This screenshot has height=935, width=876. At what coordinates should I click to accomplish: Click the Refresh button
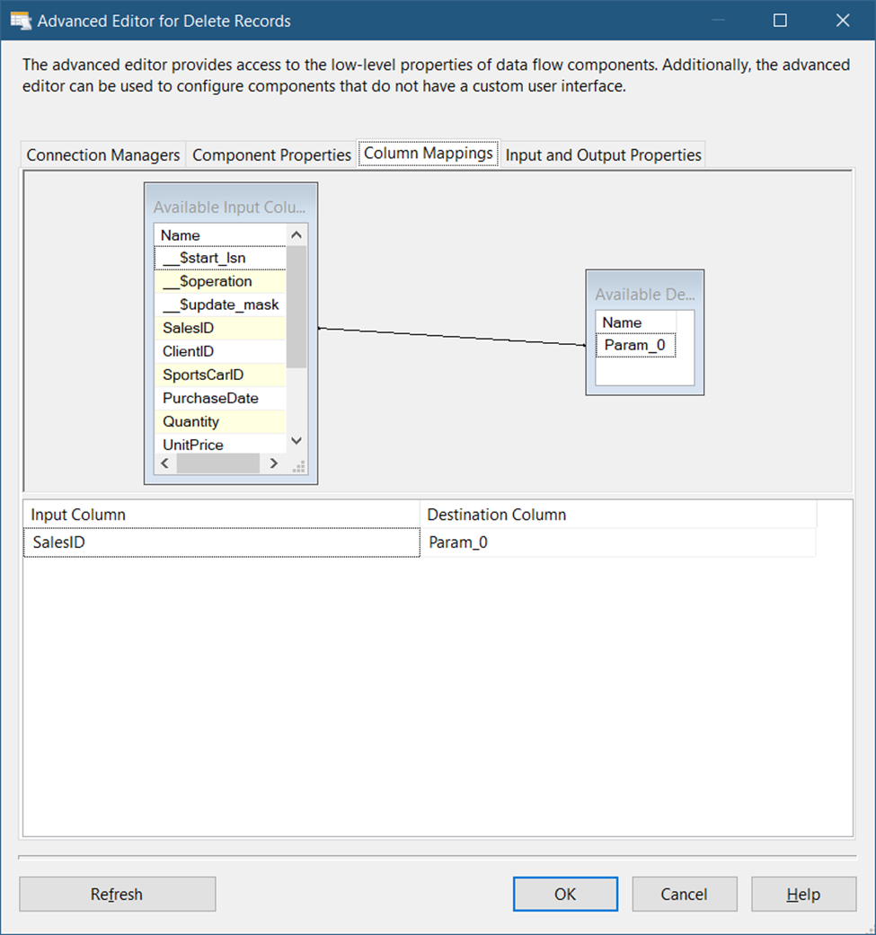click(x=117, y=894)
